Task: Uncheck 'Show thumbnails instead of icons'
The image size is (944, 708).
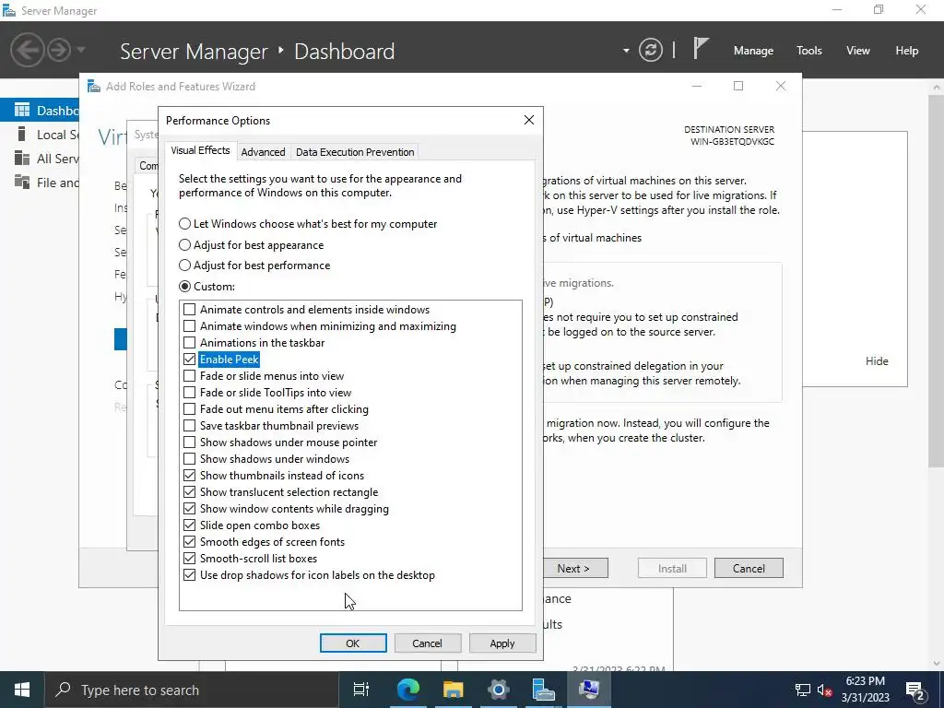Action: point(190,476)
